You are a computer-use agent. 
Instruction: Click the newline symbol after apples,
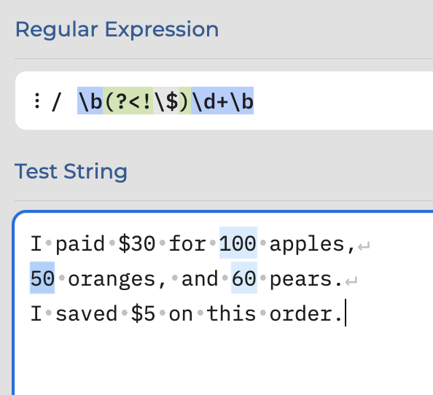364,246
